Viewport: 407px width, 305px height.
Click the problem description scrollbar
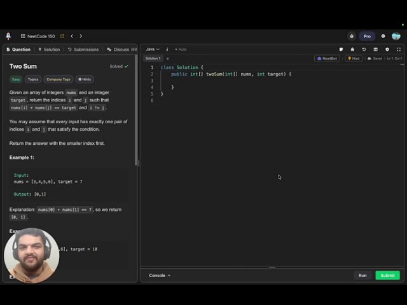click(x=136, y=114)
